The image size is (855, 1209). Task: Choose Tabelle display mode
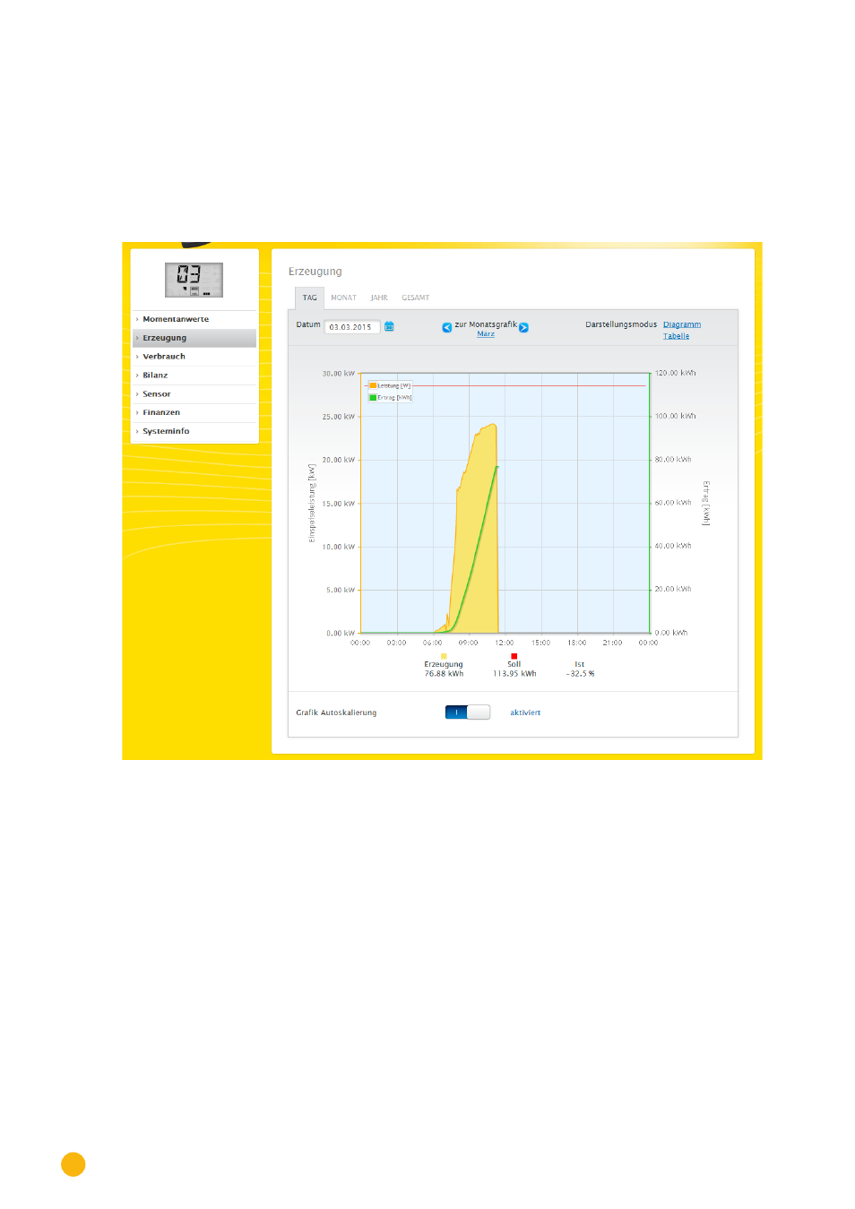676,336
